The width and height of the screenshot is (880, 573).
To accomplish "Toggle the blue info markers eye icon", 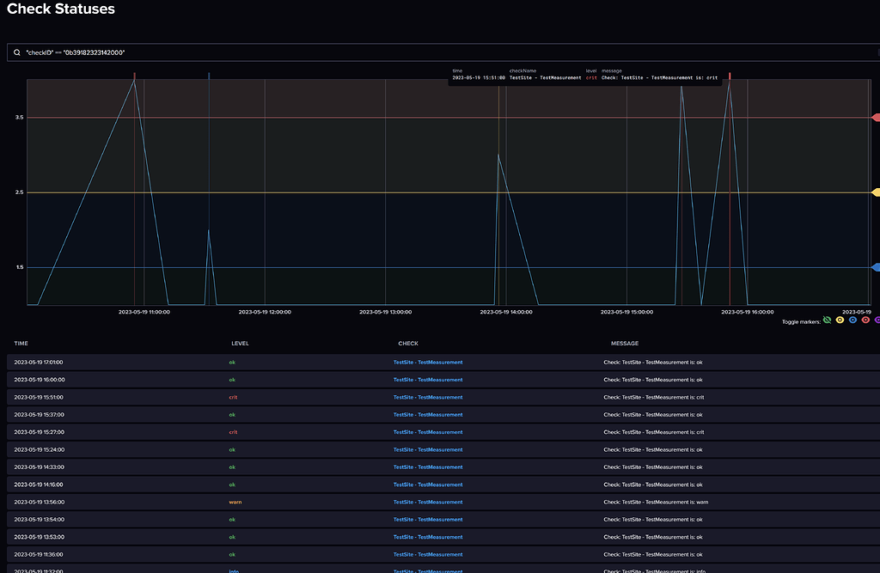I will coord(852,320).
